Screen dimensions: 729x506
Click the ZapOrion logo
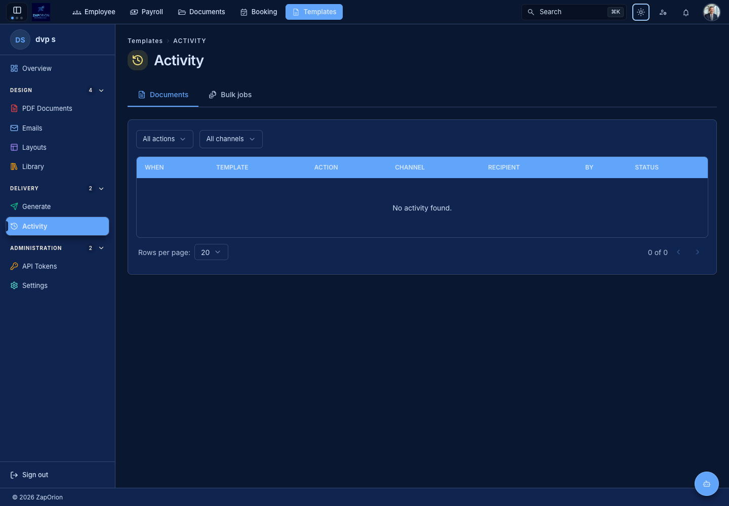coord(41,12)
